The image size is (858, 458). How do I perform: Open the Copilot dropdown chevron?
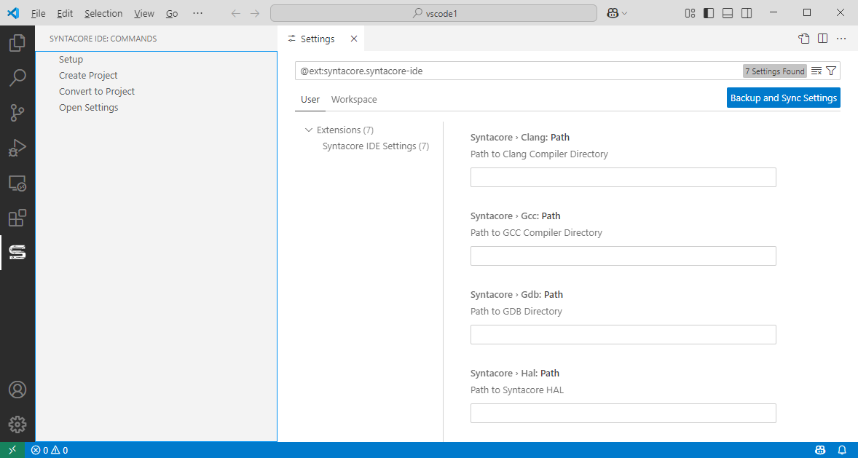pyautogui.click(x=624, y=13)
